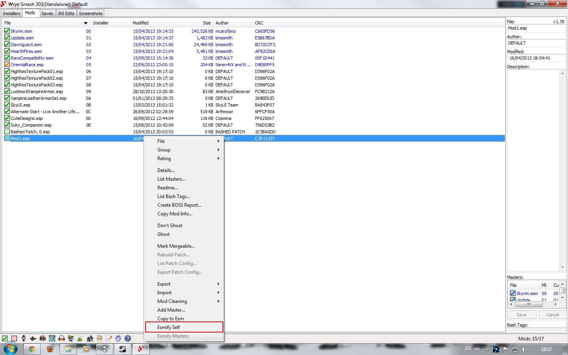568x355 pixels.
Task: Click the Action Center flag tray icon
Action: pos(506,349)
